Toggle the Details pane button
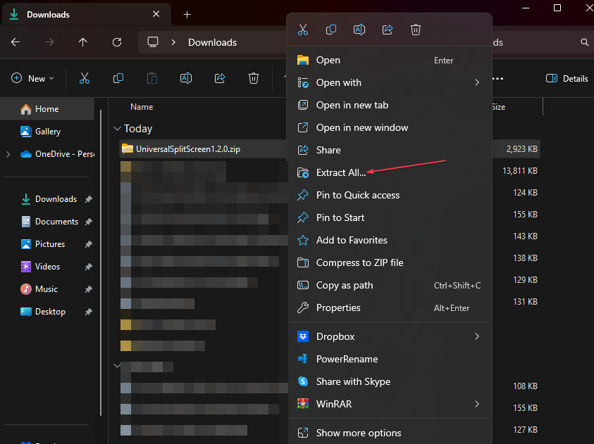 [567, 78]
